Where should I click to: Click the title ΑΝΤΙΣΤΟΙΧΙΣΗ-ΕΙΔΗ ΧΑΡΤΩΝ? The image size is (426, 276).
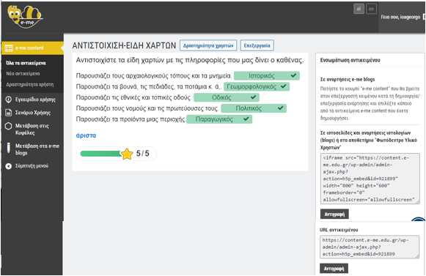click(x=124, y=45)
